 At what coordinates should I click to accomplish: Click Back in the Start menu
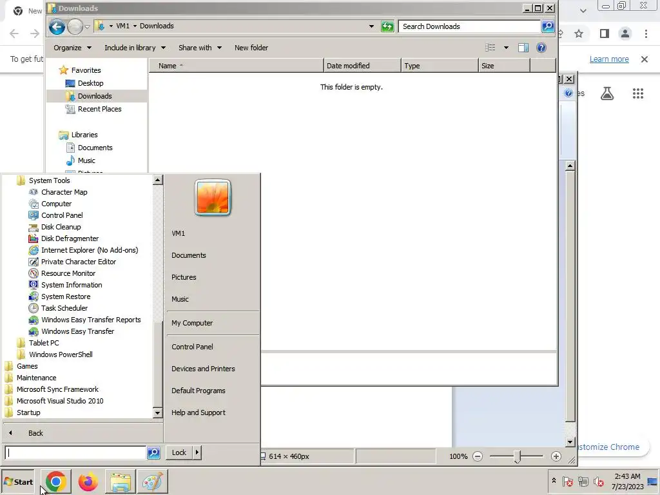(35, 433)
